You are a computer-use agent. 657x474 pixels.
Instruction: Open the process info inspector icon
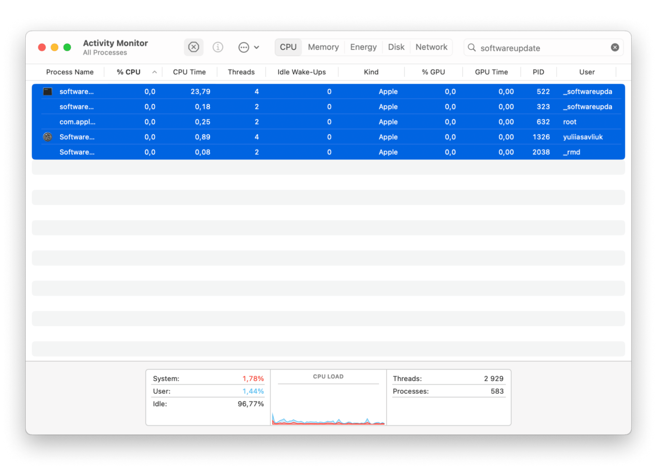(218, 47)
